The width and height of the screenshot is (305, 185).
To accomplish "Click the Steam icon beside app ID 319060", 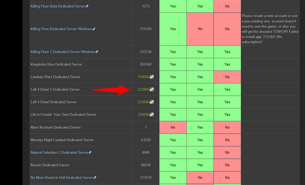I will [x=152, y=77].
